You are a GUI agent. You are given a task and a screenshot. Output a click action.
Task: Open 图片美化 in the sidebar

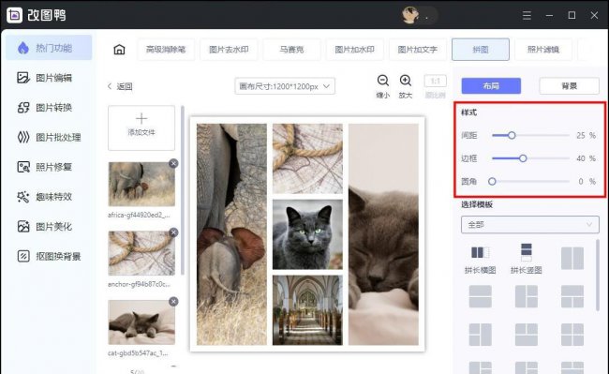(44, 227)
